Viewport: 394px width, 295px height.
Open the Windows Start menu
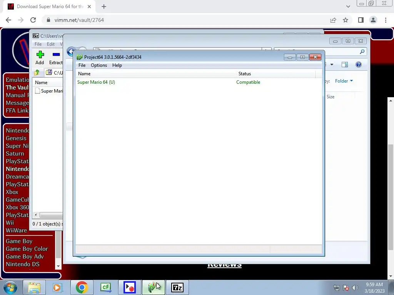click(10, 287)
